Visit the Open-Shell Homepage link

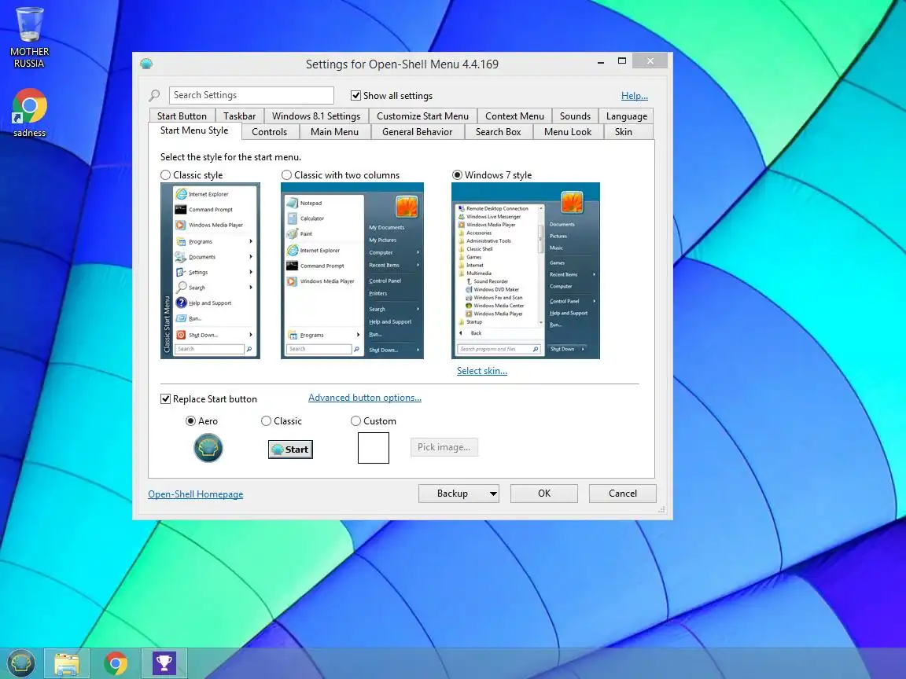coord(195,494)
